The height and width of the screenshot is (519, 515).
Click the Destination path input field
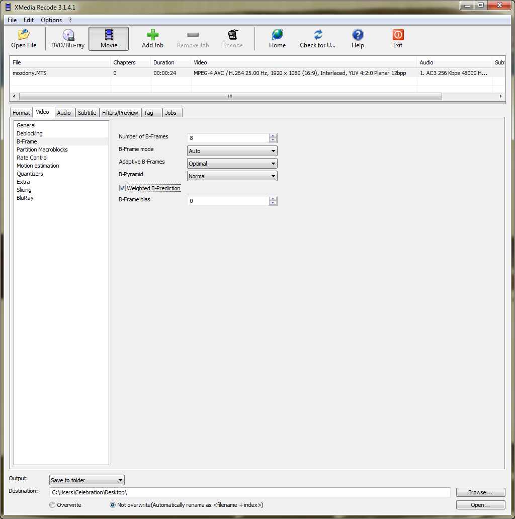point(250,492)
